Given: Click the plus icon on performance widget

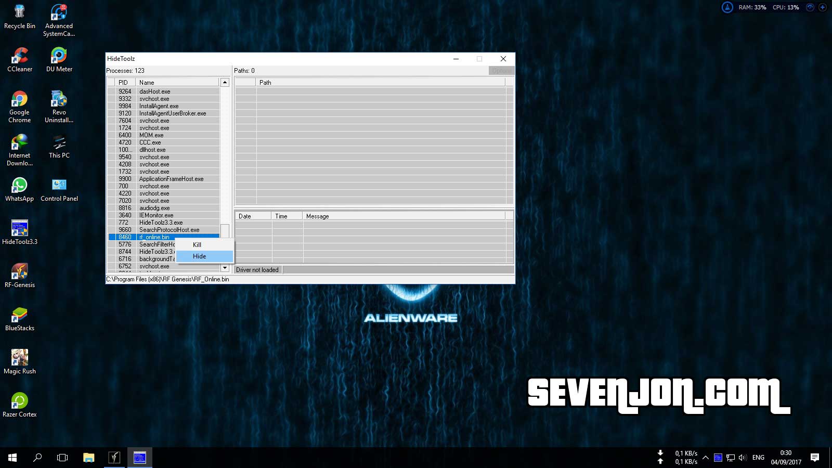Looking at the screenshot, I should click(x=823, y=7).
